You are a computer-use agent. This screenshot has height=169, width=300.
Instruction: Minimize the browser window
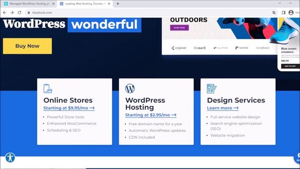tap(291, 3)
